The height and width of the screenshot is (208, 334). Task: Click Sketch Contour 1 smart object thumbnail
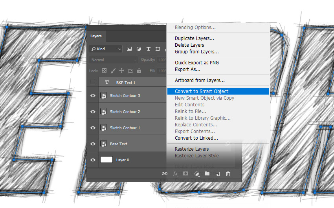point(103,128)
